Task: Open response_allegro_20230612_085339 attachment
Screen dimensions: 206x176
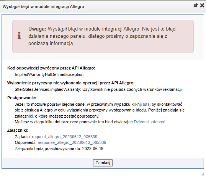Action: pyautogui.click(x=72, y=142)
